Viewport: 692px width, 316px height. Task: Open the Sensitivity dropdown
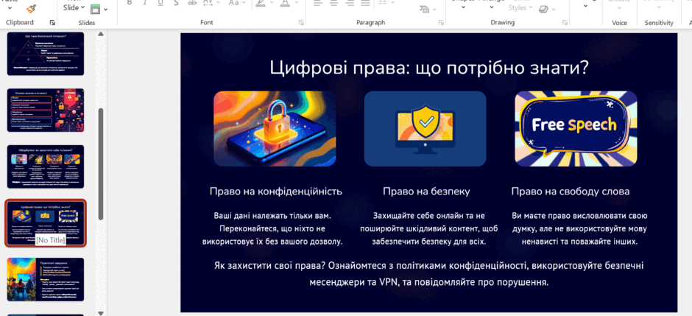[659, 7]
